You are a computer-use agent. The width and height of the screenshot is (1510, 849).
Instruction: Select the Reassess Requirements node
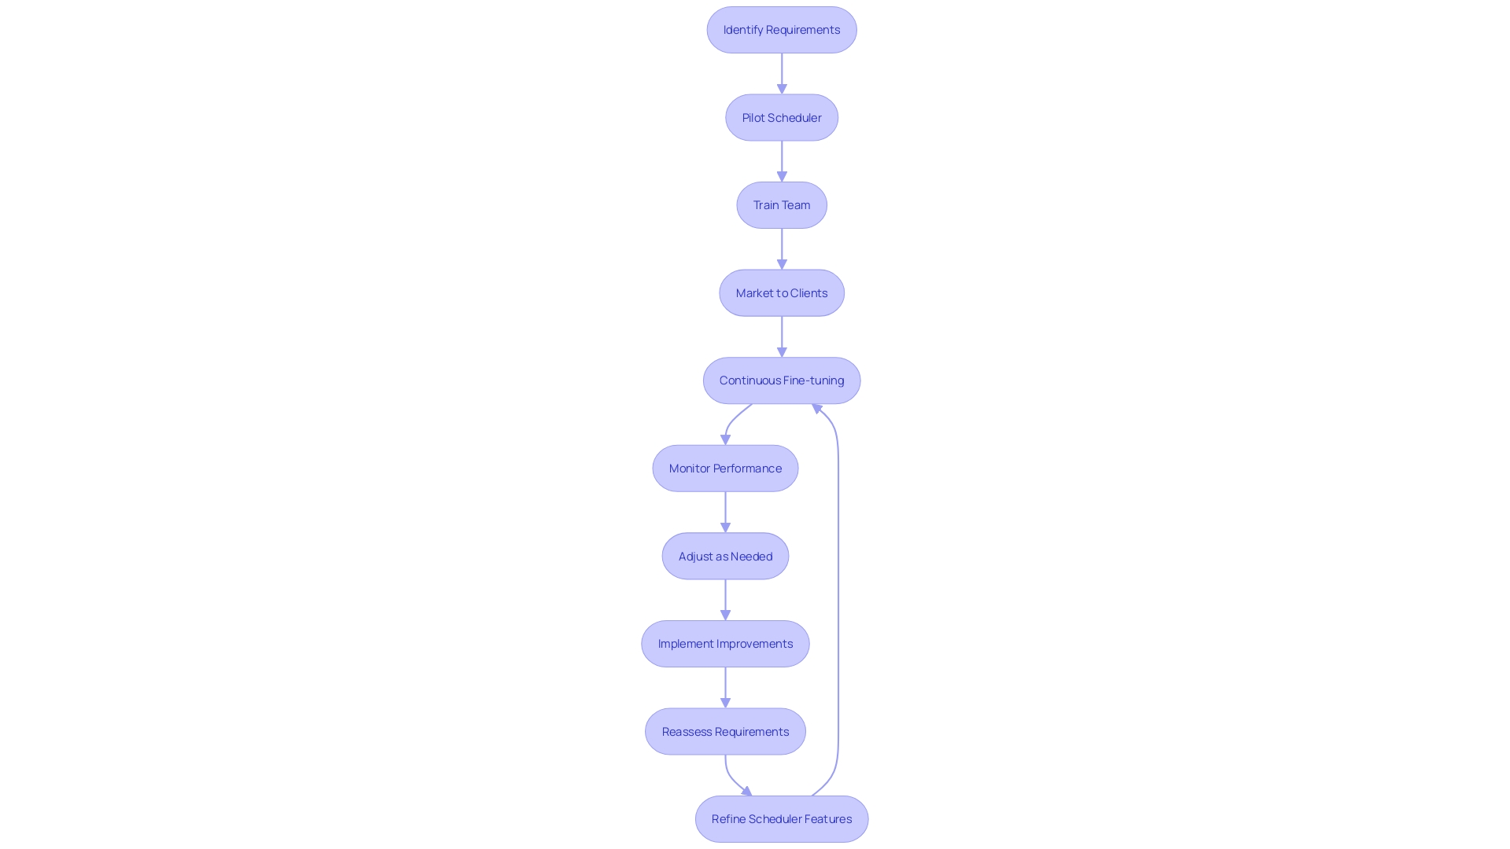point(725,731)
